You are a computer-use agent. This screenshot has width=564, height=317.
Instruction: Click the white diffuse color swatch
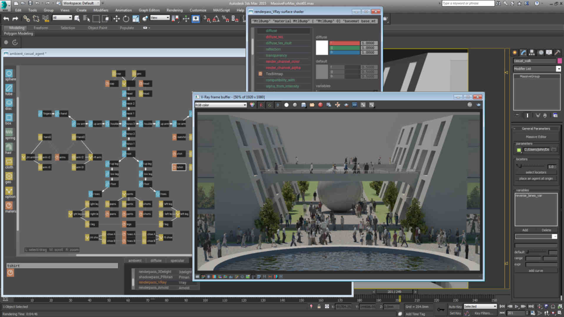coord(322,48)
